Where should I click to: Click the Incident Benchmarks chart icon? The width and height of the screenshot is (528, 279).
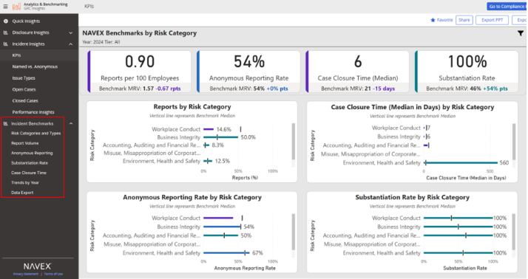[6, 124]
